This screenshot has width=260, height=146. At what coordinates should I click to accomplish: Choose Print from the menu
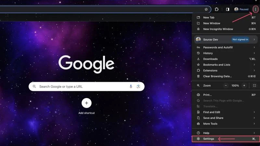[226, 95]
